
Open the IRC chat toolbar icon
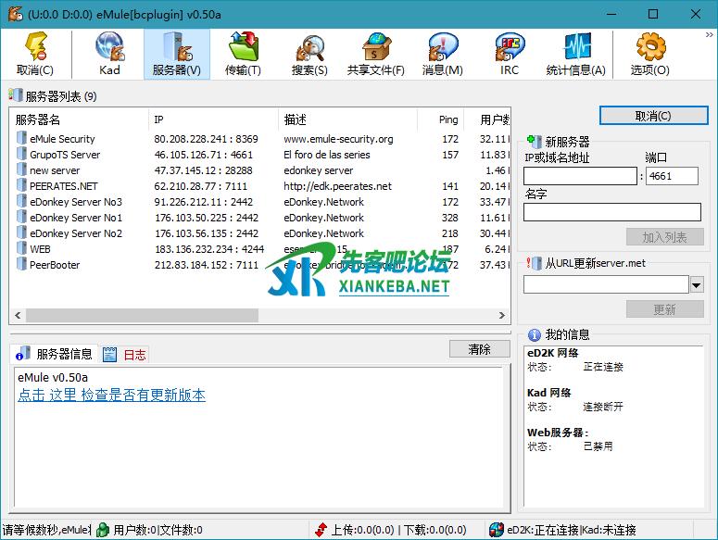coord(510,54)
